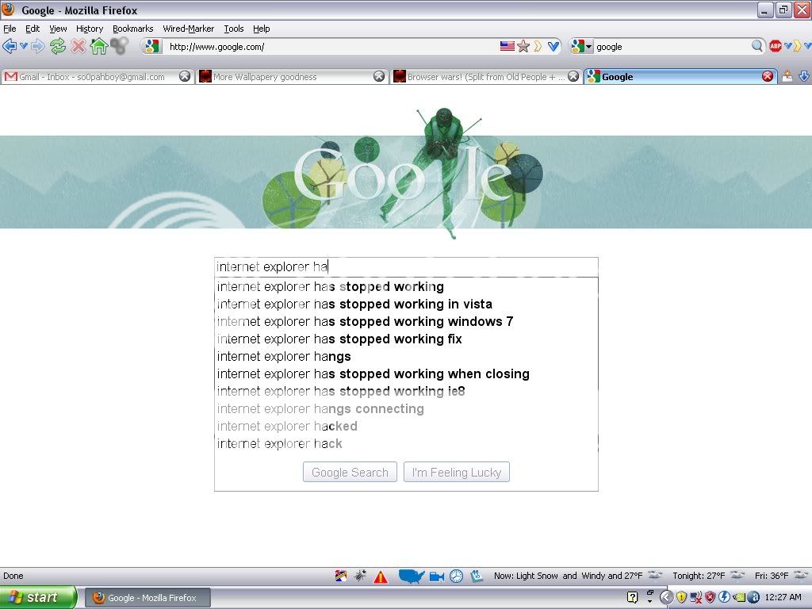Open the File menu
The image size is (812, 609).
pos(10,29)
